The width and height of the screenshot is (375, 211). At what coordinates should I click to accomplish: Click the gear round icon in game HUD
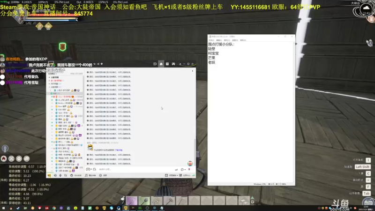click(19, 158)
